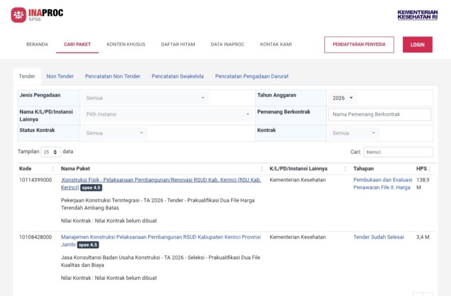Click the Kementerian Kesehatan RI logo
This screenshot has height=296, width=451.
click(x=417, y=15)
